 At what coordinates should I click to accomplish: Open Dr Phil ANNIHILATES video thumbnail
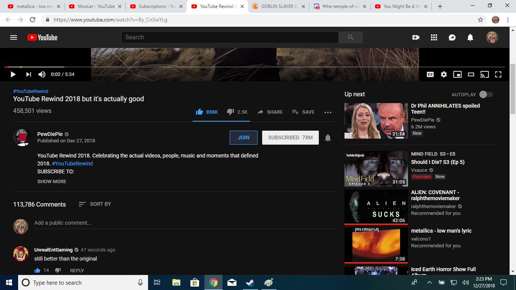tap(376, 121)
